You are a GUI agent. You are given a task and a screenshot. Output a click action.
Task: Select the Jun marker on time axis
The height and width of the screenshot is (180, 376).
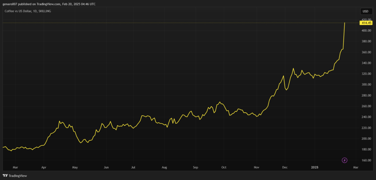coord(106,167)
